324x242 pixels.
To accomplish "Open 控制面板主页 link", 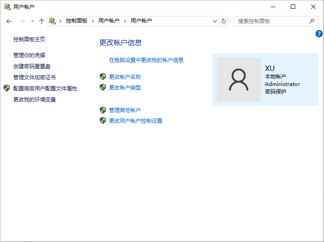I will pos(29,39).
